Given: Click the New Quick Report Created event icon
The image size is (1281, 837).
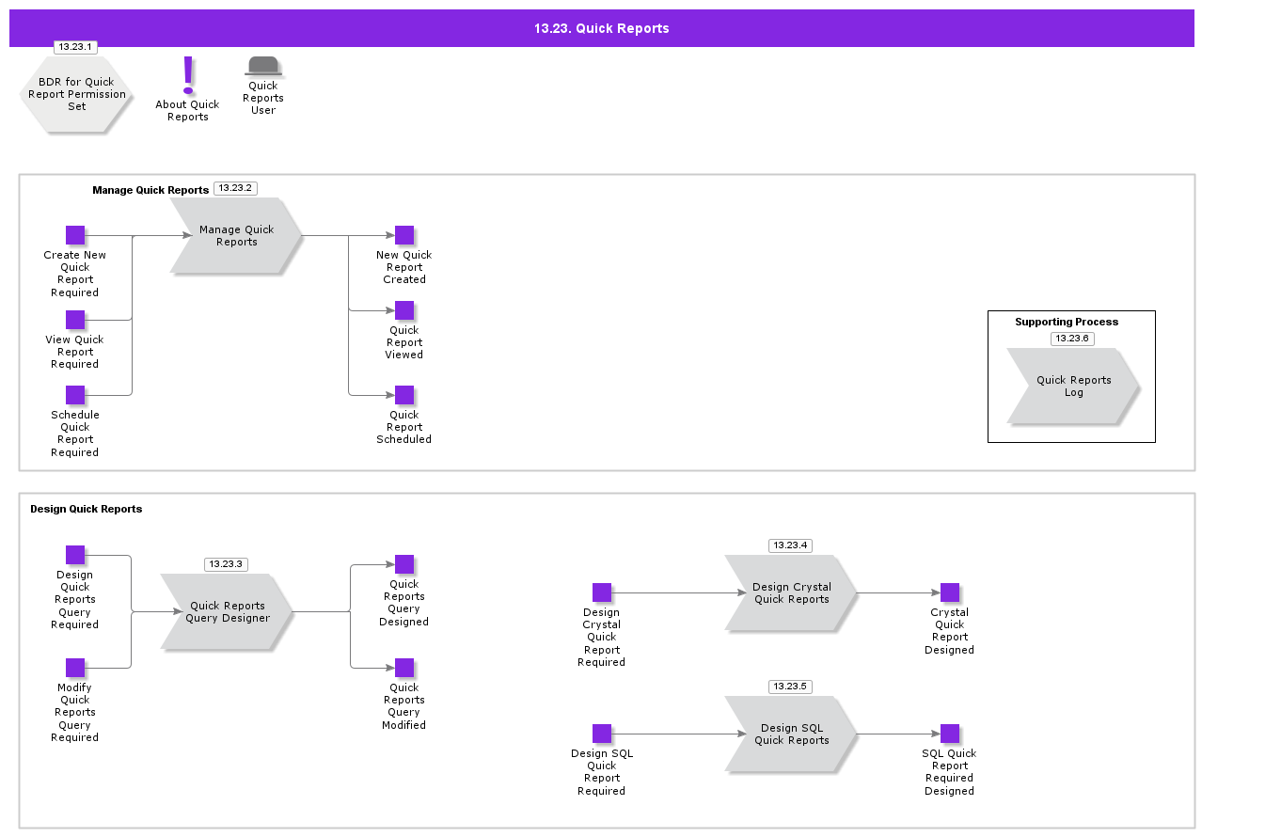Looking at the screenshot, I should pos(404,235).
